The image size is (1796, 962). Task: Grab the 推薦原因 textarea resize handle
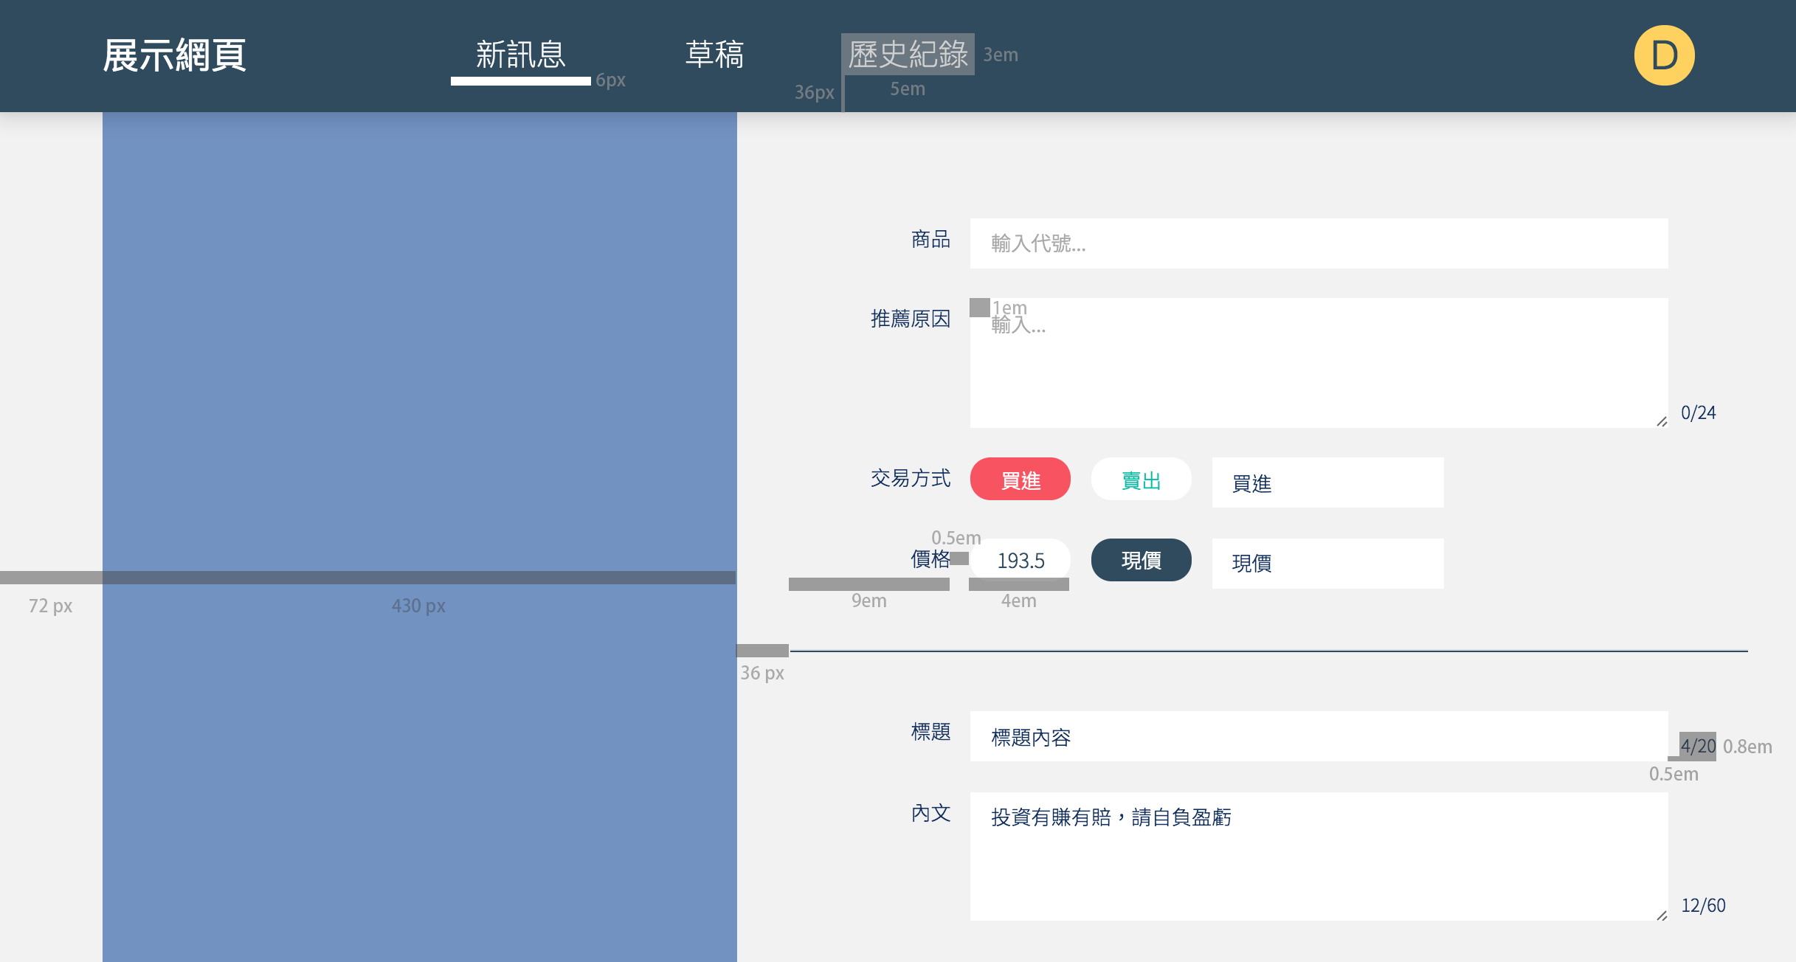tap(1661, 422)
